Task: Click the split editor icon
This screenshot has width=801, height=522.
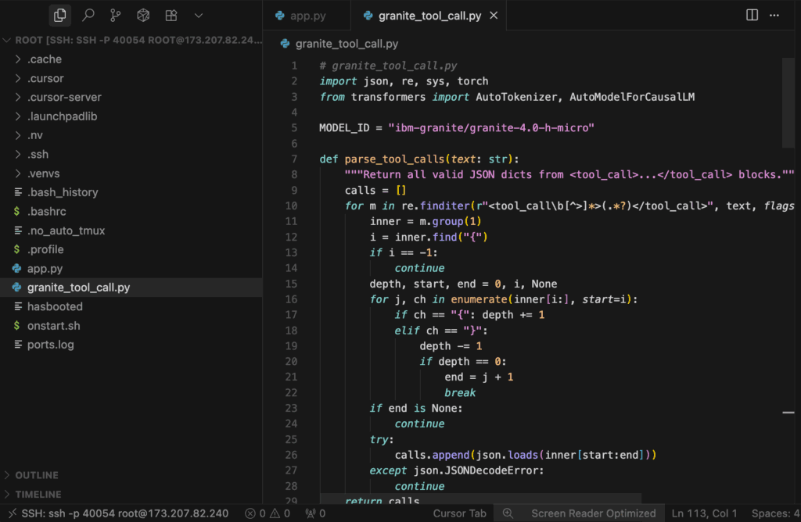Action: 752,15
